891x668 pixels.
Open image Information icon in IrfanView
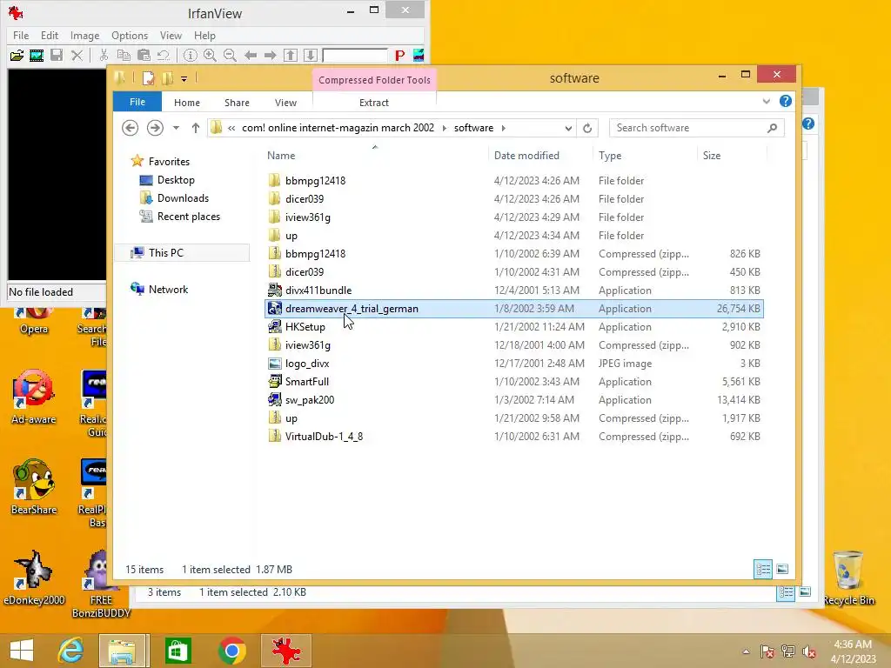[191, 55]
